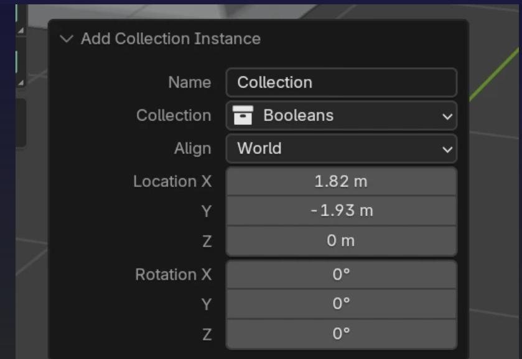The width and height of the screenshot is (522, 359).
Task: Open the Align dropdown set to World
Action: tap(341, 148)
